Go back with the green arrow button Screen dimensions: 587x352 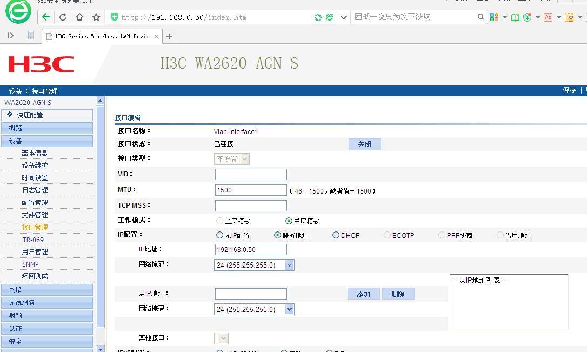click(46, 17)
